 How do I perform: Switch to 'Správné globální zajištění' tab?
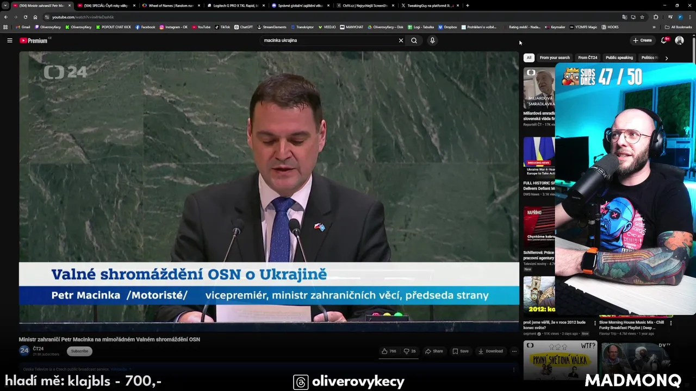pos(300,5)
